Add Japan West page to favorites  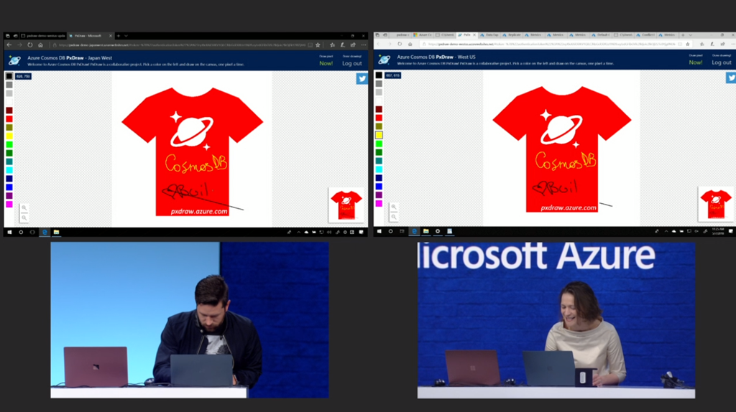point(318,45)
